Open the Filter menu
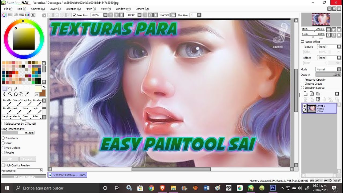This screenshot has height=193, width=343. [x=91, y=9]
